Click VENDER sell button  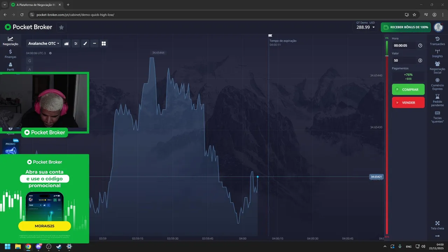(x=408, y=103)
